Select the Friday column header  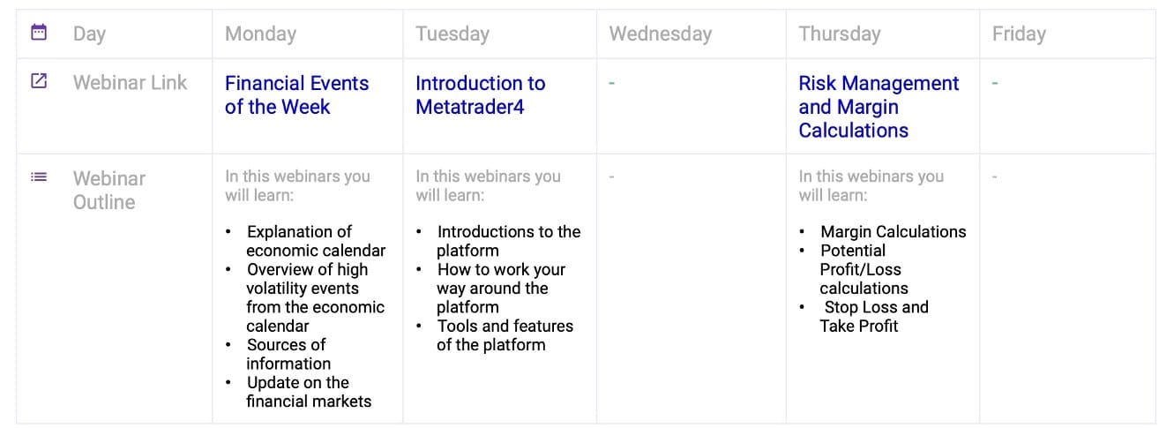pyautogui.click(x=1019, y=34)
